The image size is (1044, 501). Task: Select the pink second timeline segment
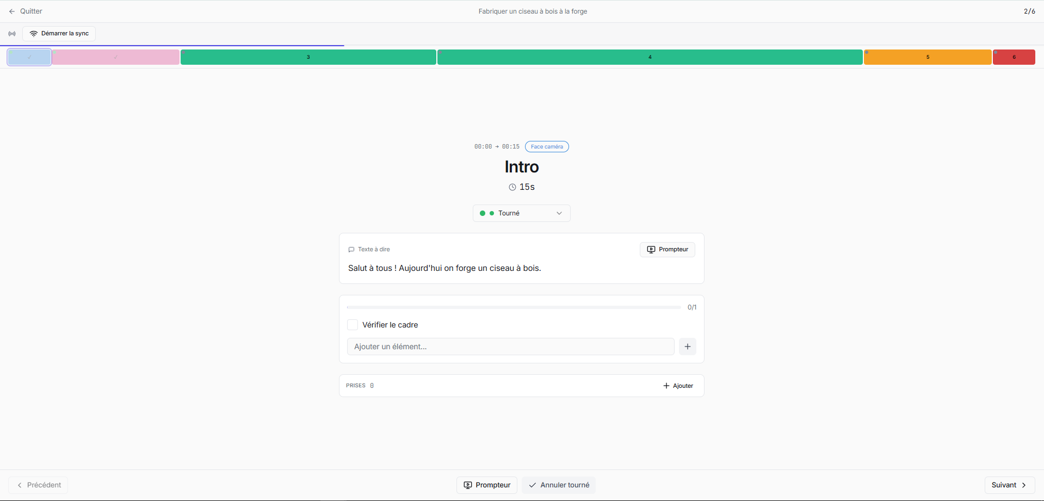(115, 57)
